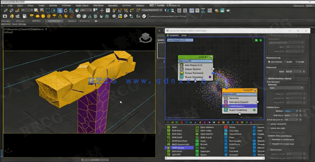The width and height of the screenshot is (315, 162).
Task: Click the blue name field in flow view
Action: pos(180,40)
